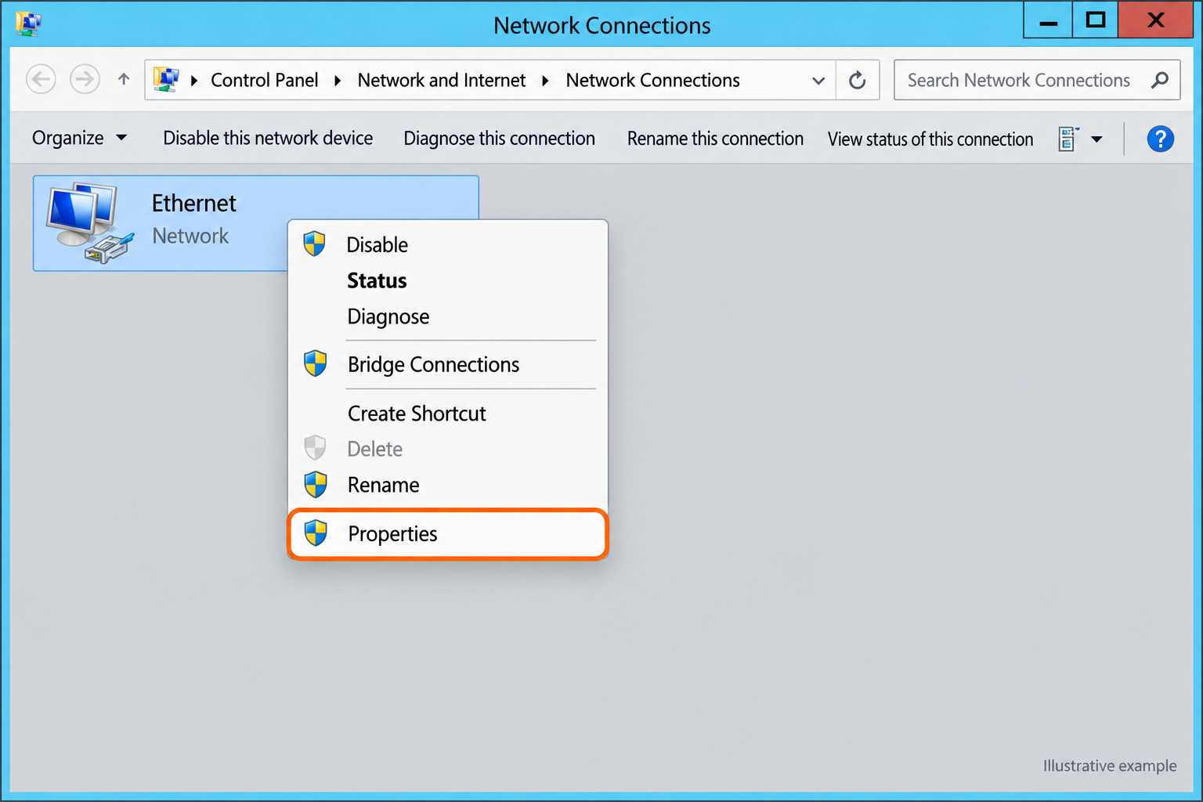
Task: Expand the arrow before Control Panel breadcrumb
Action: tap(193, 80)
